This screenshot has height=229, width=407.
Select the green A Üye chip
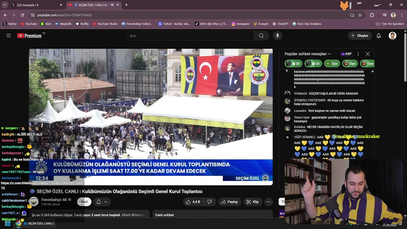(x=332, y=64)
